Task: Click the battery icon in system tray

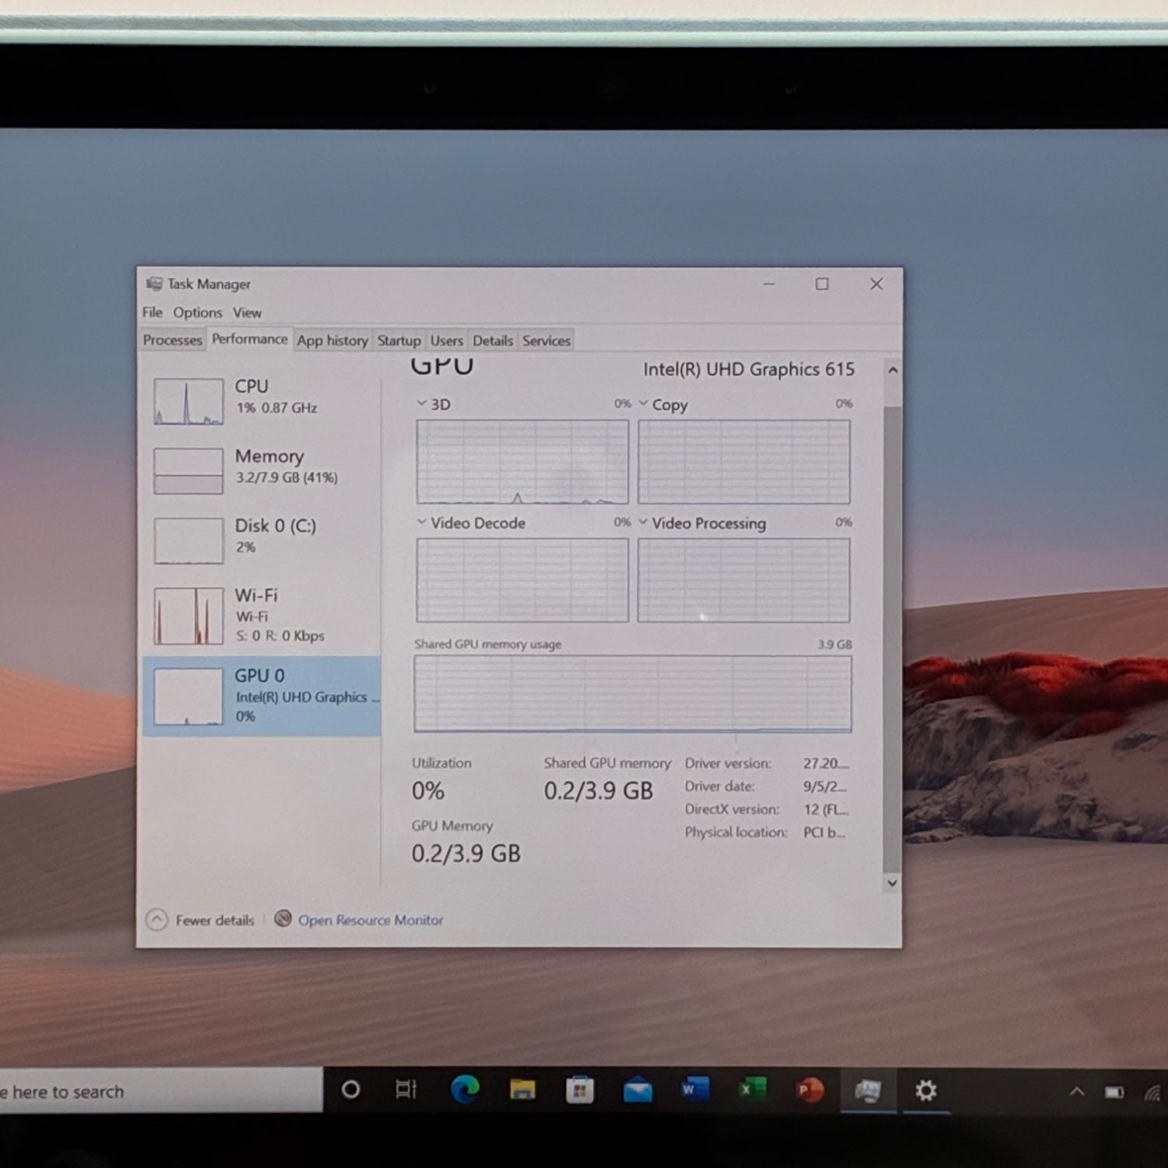Action: click(1114, 1092)
